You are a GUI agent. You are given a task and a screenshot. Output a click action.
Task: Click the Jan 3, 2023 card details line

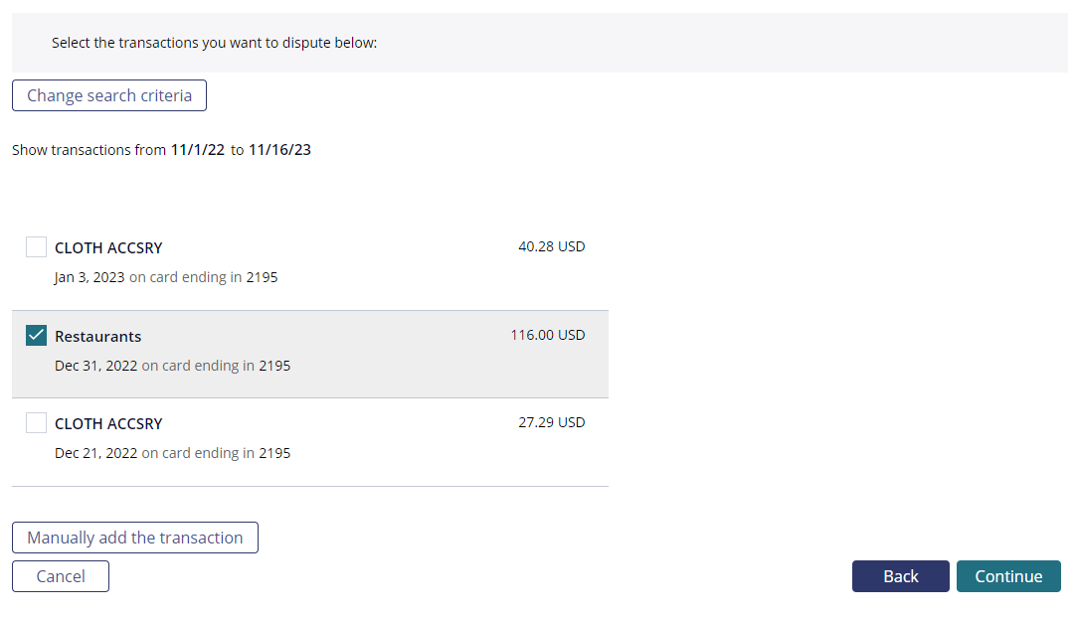[x=166, y=277]
